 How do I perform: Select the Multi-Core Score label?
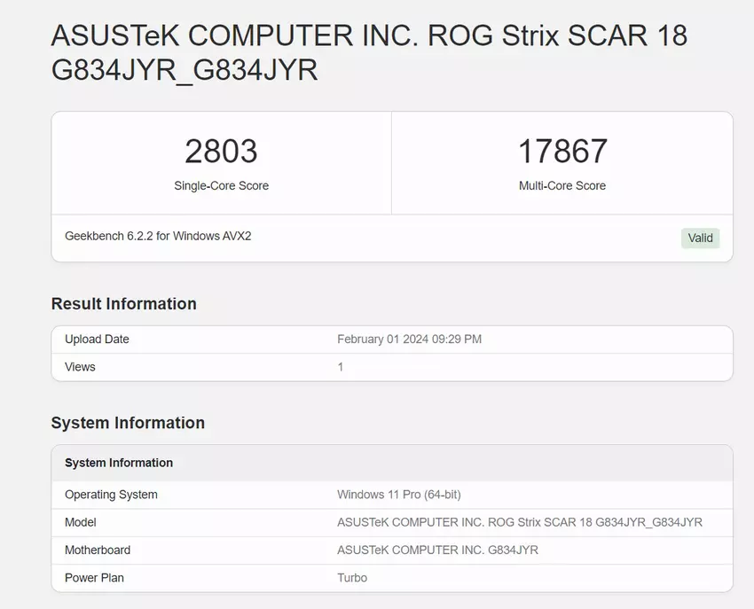point(562,186)
